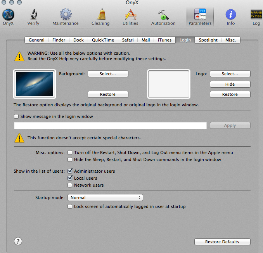Image resolution: width=263 pixels, height=253 pixels.
Task: Uncheck Local users
Action: (70, 178)
